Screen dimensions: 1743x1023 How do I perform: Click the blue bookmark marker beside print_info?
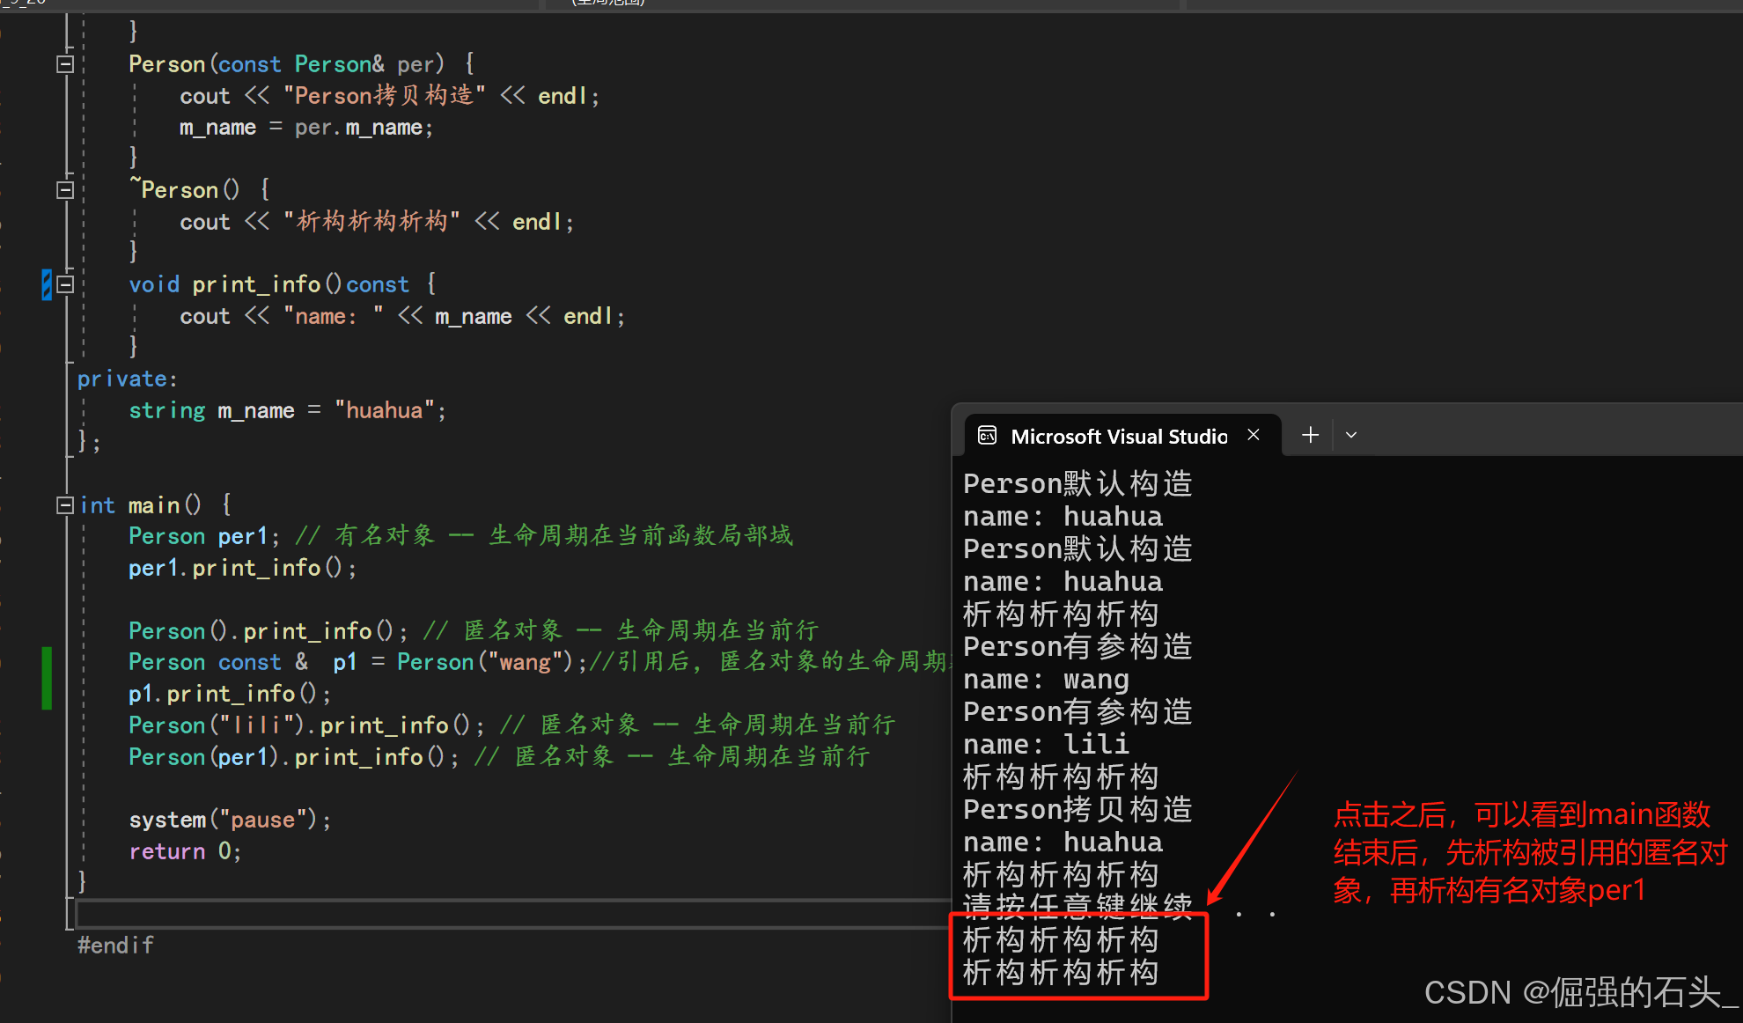(46, 284)
